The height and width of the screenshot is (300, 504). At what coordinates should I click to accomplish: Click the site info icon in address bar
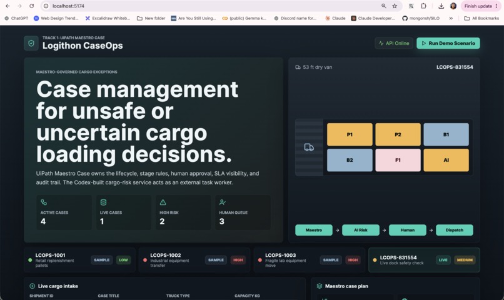[46, 6]
